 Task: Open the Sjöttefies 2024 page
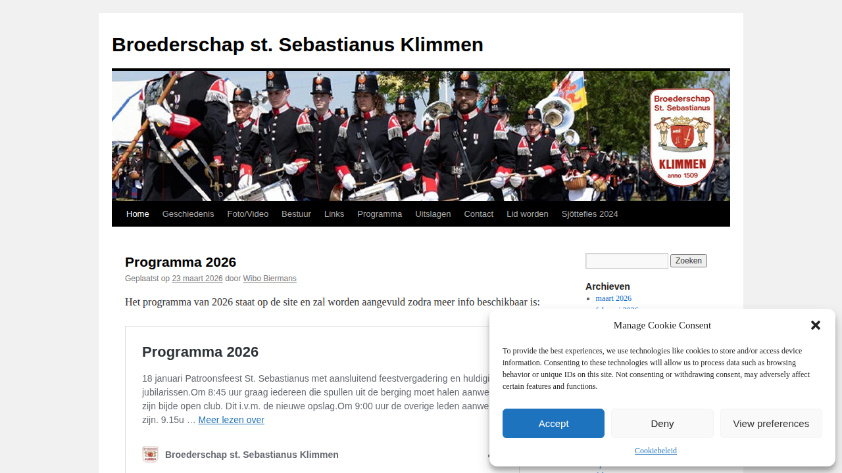[x=589, y=214]
